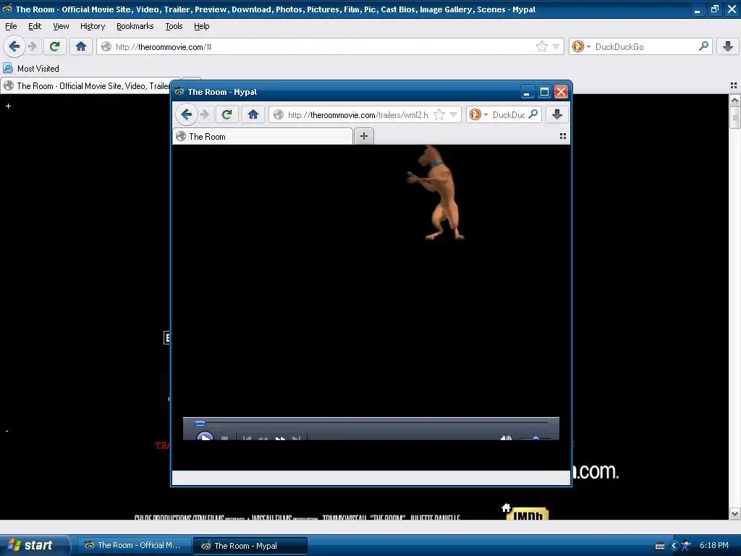The image size is (741, 556).
Task: Click scroll up arrow of main page
Action: coord(734,100)
